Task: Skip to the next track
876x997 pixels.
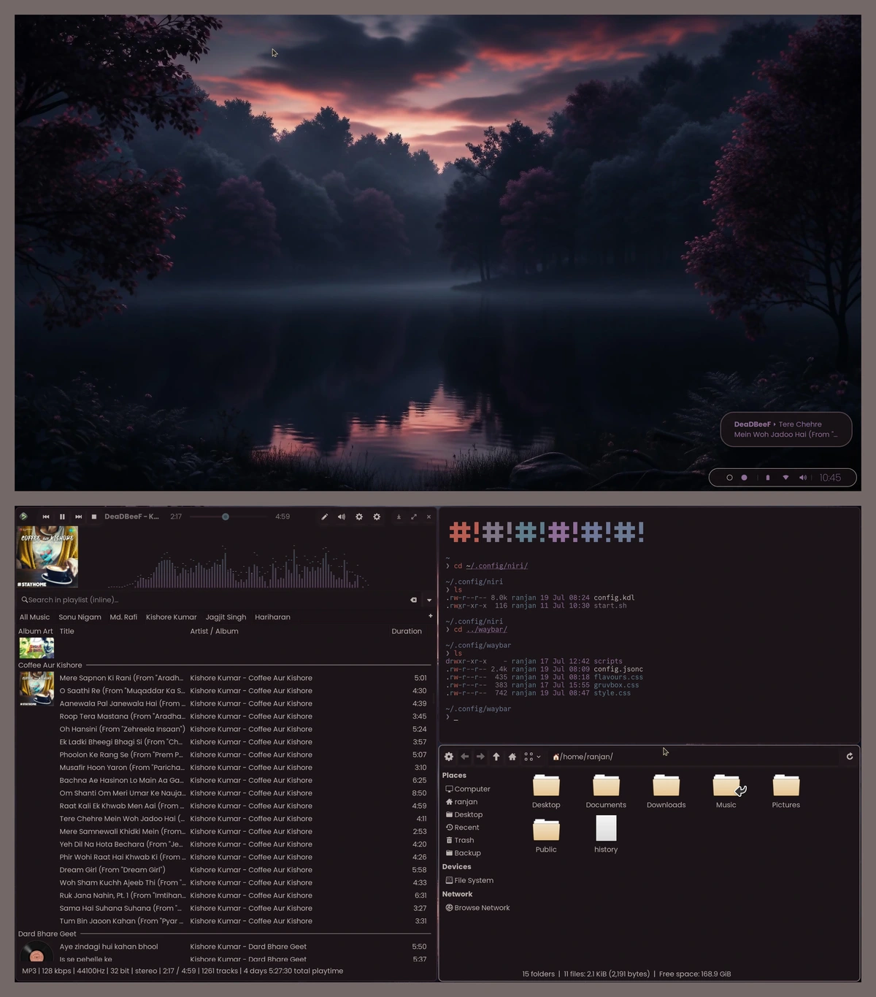Action: 78,517
